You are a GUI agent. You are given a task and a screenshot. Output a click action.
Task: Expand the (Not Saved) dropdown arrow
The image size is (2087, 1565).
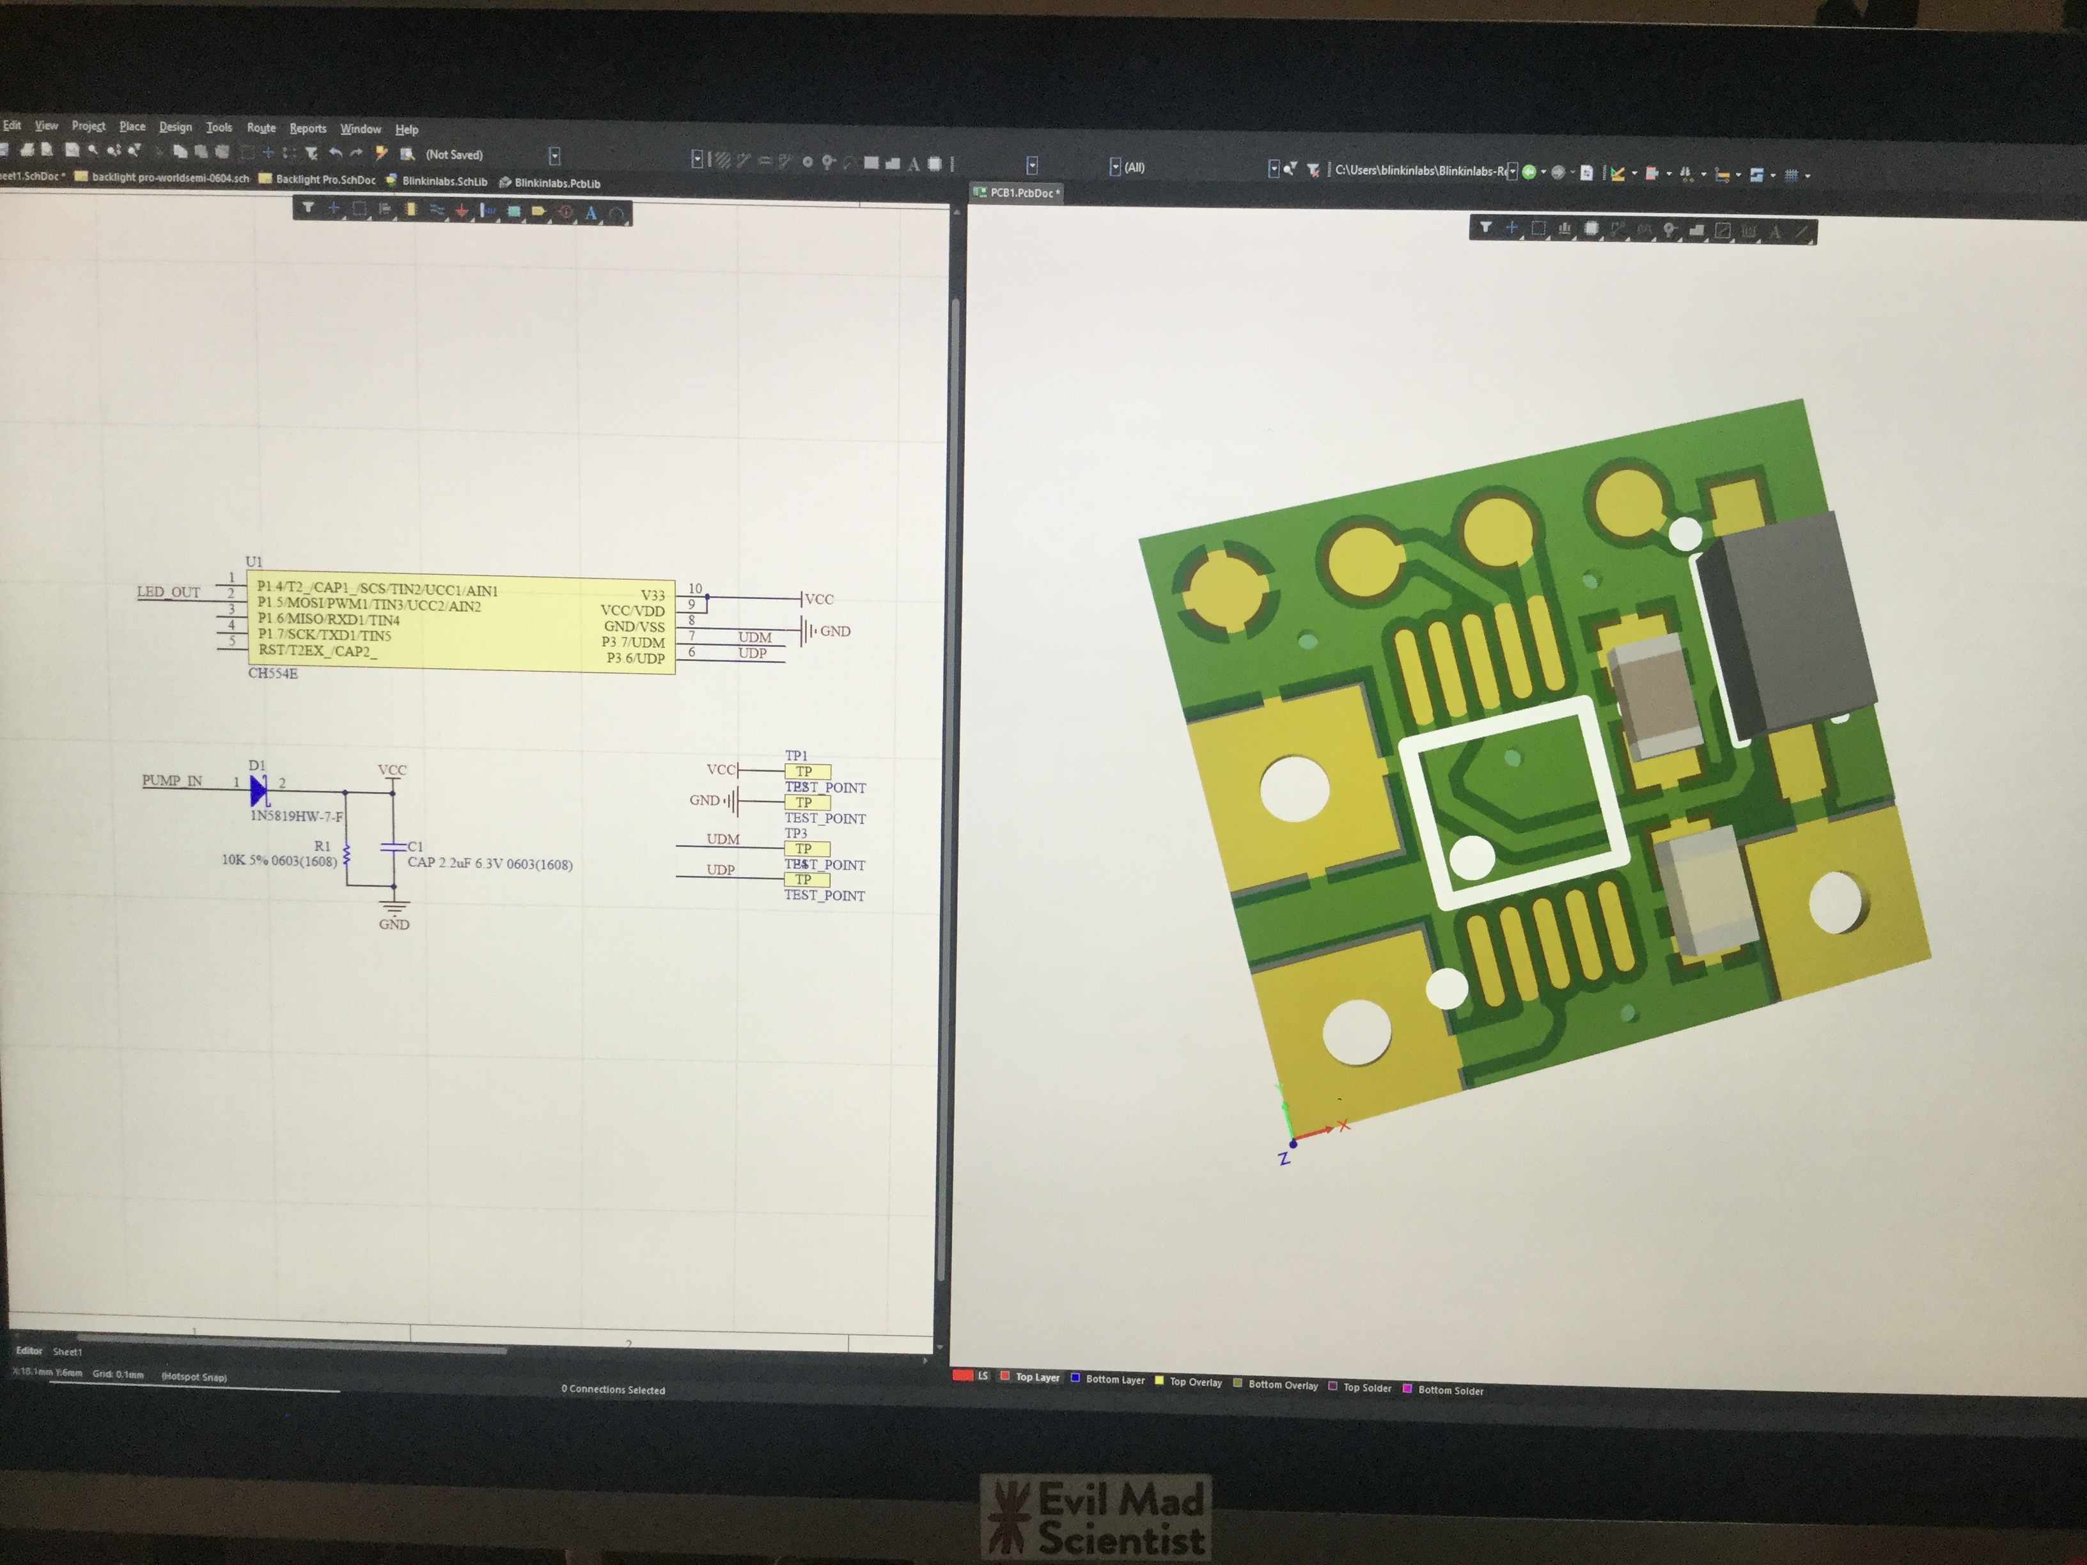point(555,155)
